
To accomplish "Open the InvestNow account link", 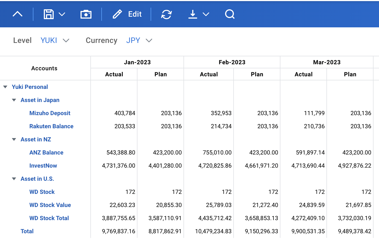I will (43, 166).
